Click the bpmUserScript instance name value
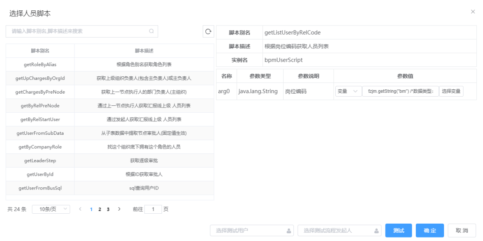483x241 pixels. pos(283,60)
